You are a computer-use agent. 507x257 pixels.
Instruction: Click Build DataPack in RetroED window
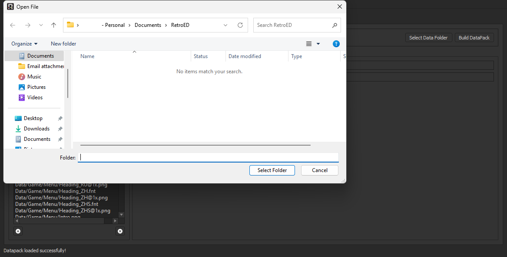click(474, 38)
